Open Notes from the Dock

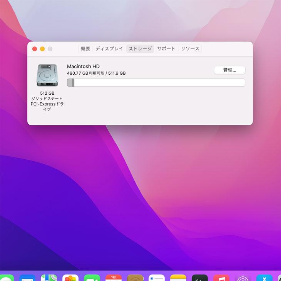(x=178, y=278)
